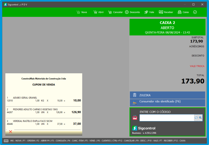
Task: Click Receber to take payment
Action: pyautogui.click(x=166, y=12)
